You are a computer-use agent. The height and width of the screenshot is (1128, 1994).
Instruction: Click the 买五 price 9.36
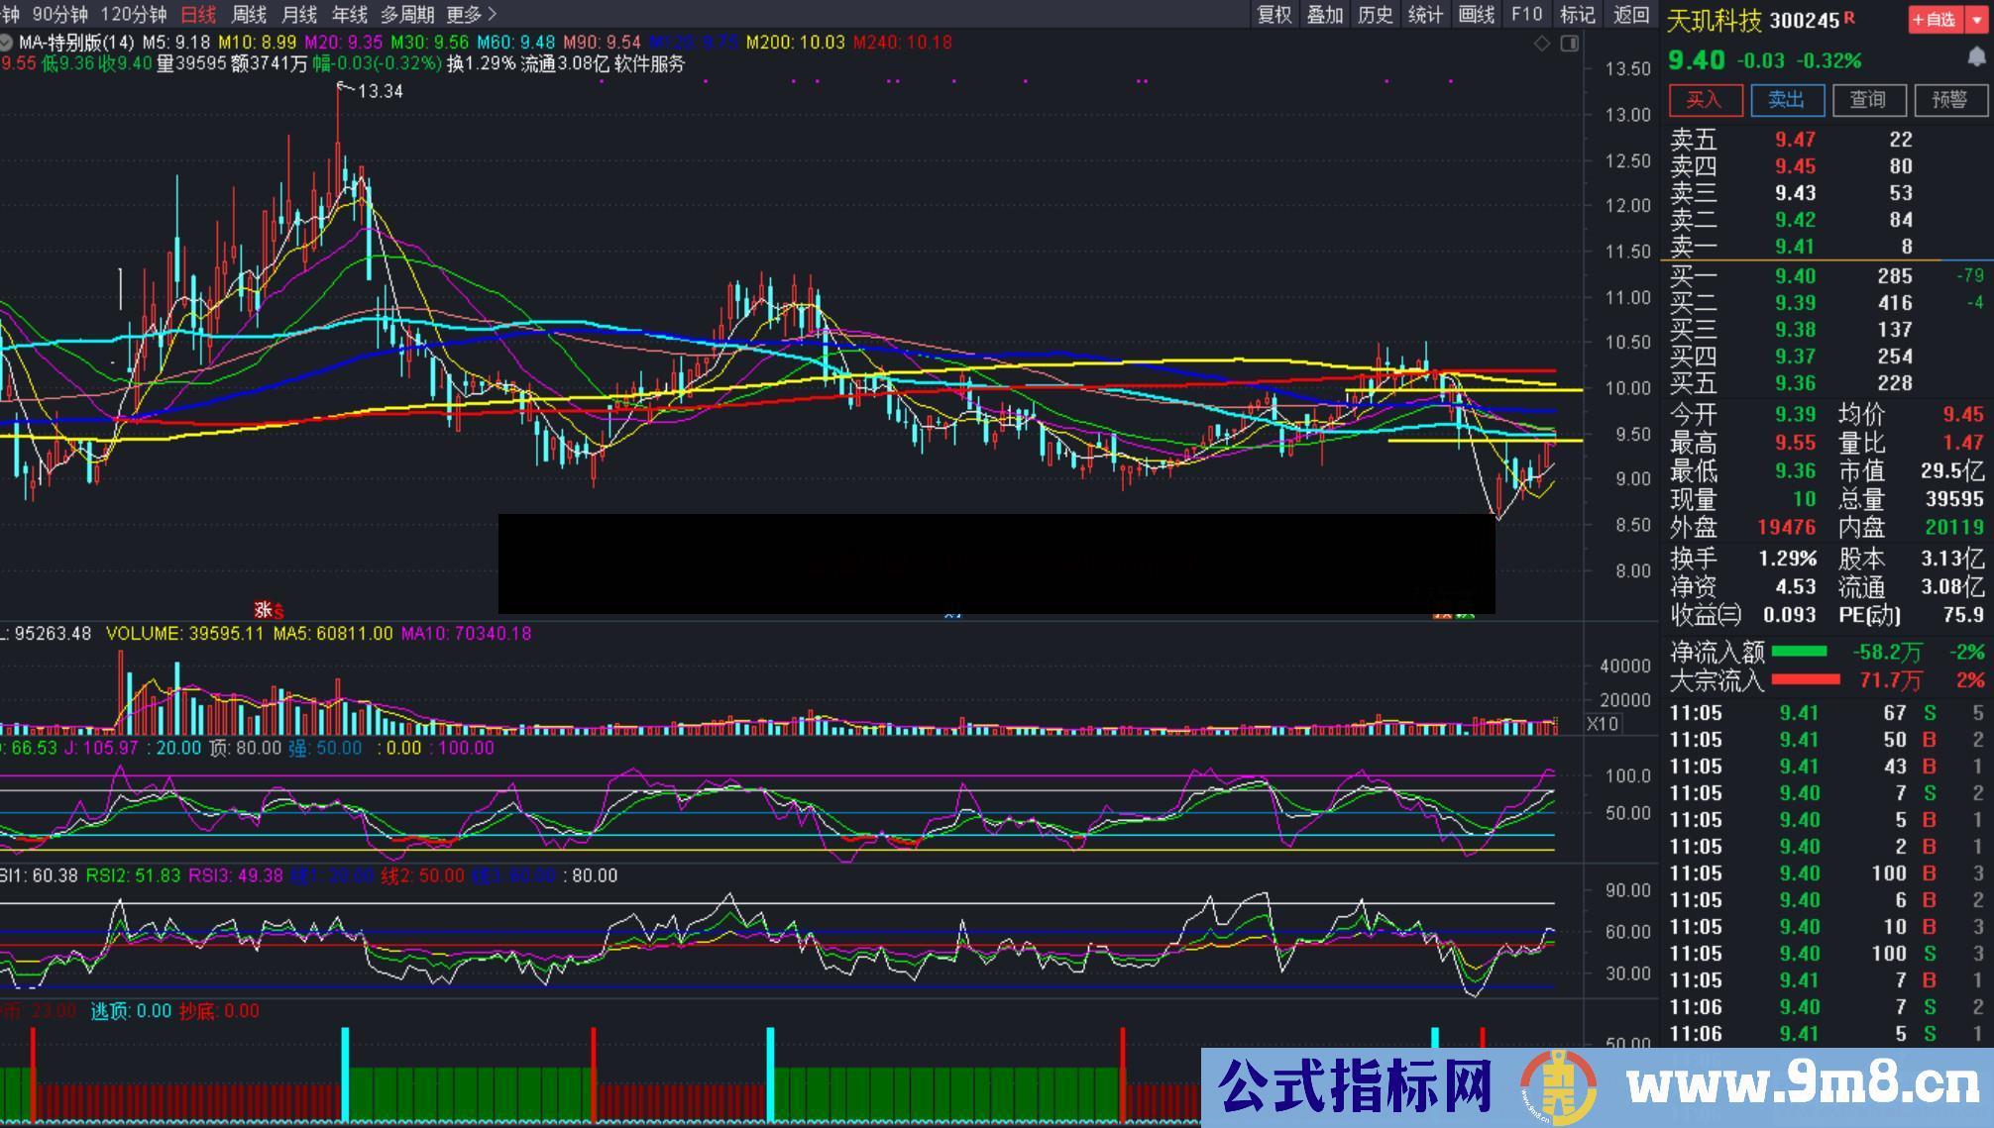click(x=1795, y=383)
